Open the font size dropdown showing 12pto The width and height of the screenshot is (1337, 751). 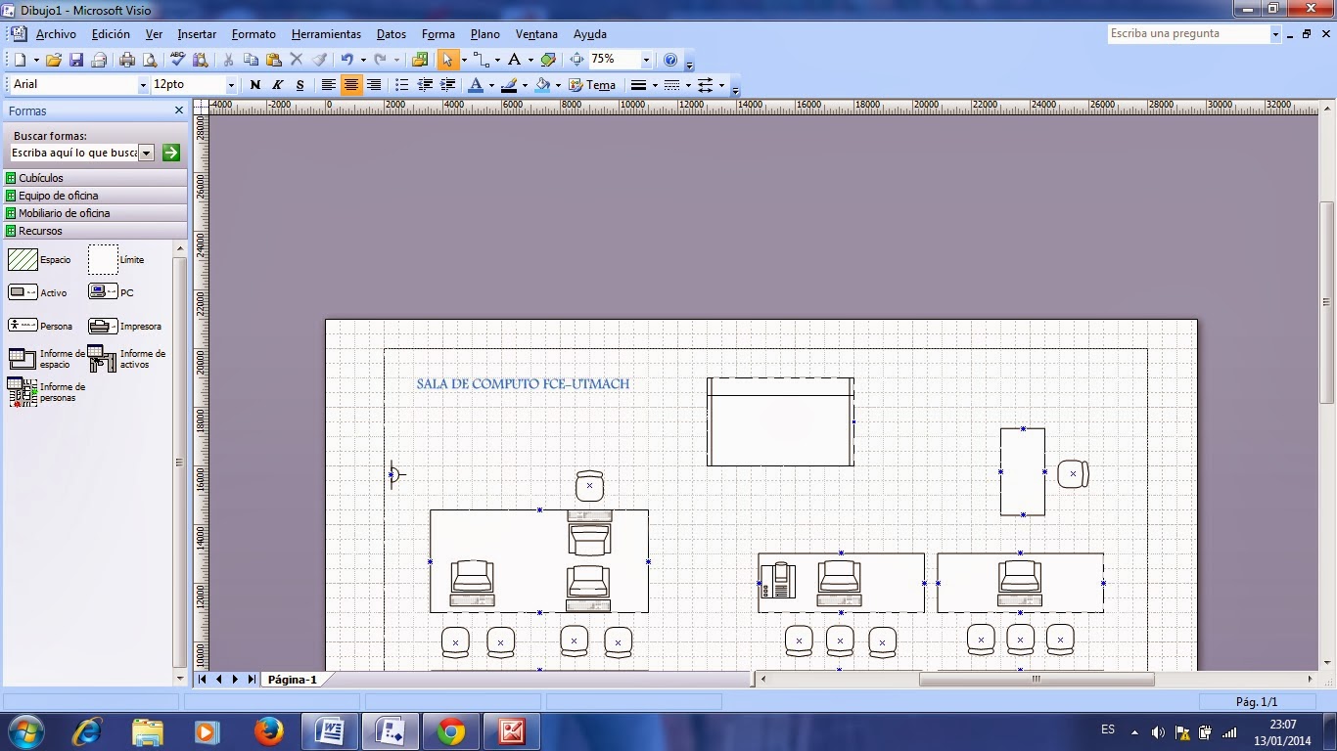pos(231,84)
